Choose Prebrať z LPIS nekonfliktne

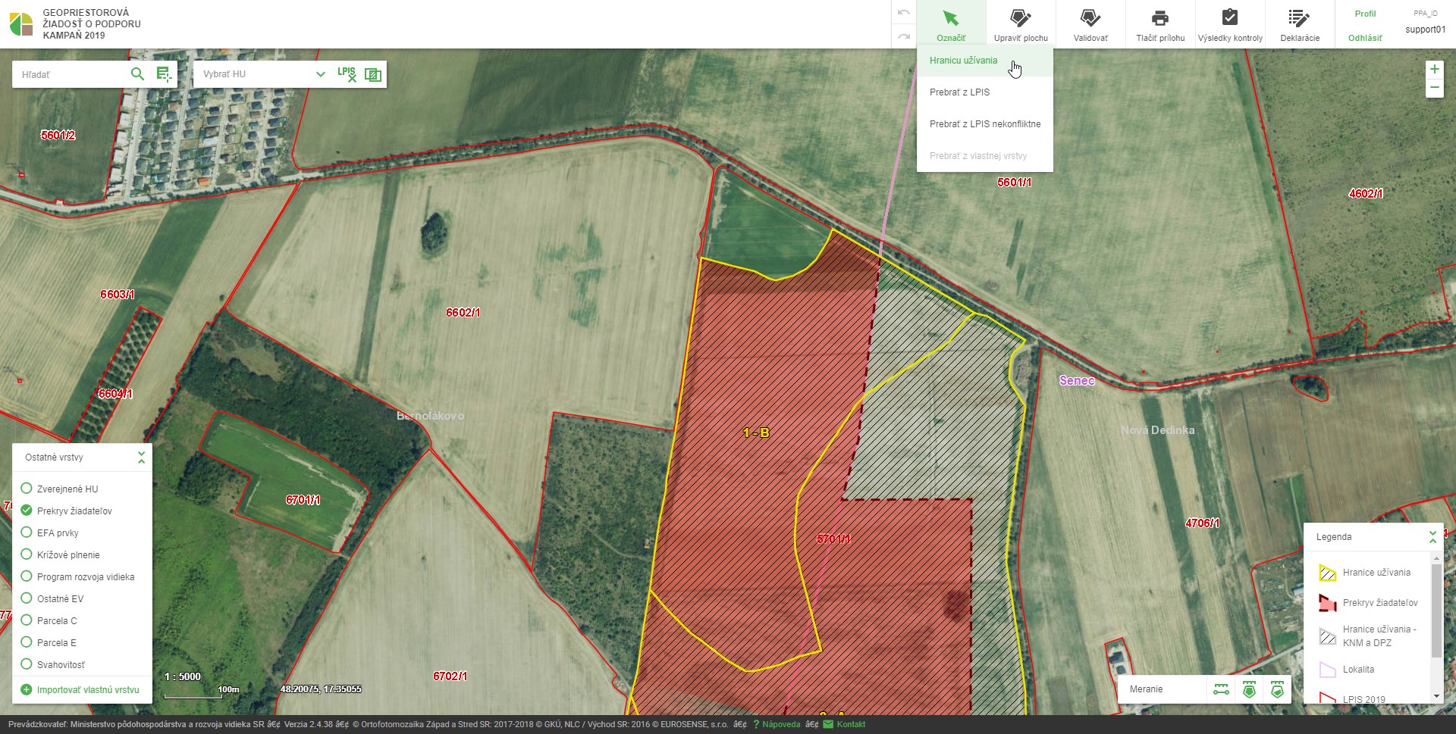pos(985,124)
